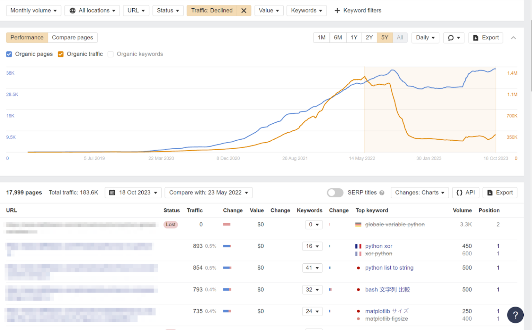Click the API braces button
Viewport: 532px width, 330px height.
(465, 192)
